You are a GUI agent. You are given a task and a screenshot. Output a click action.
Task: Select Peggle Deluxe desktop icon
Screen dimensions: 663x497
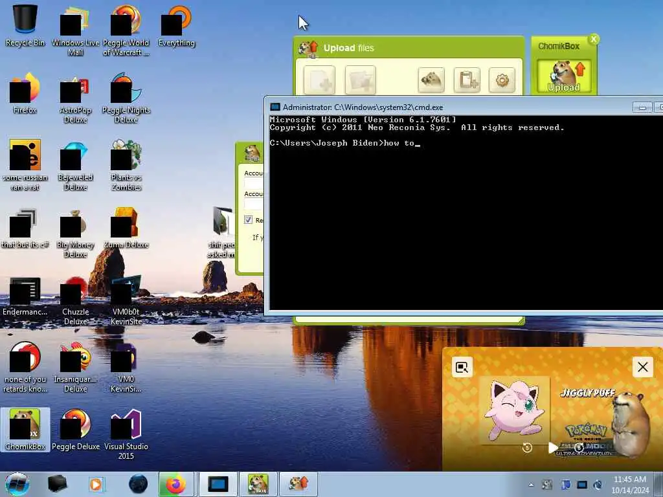pos(75,430)
